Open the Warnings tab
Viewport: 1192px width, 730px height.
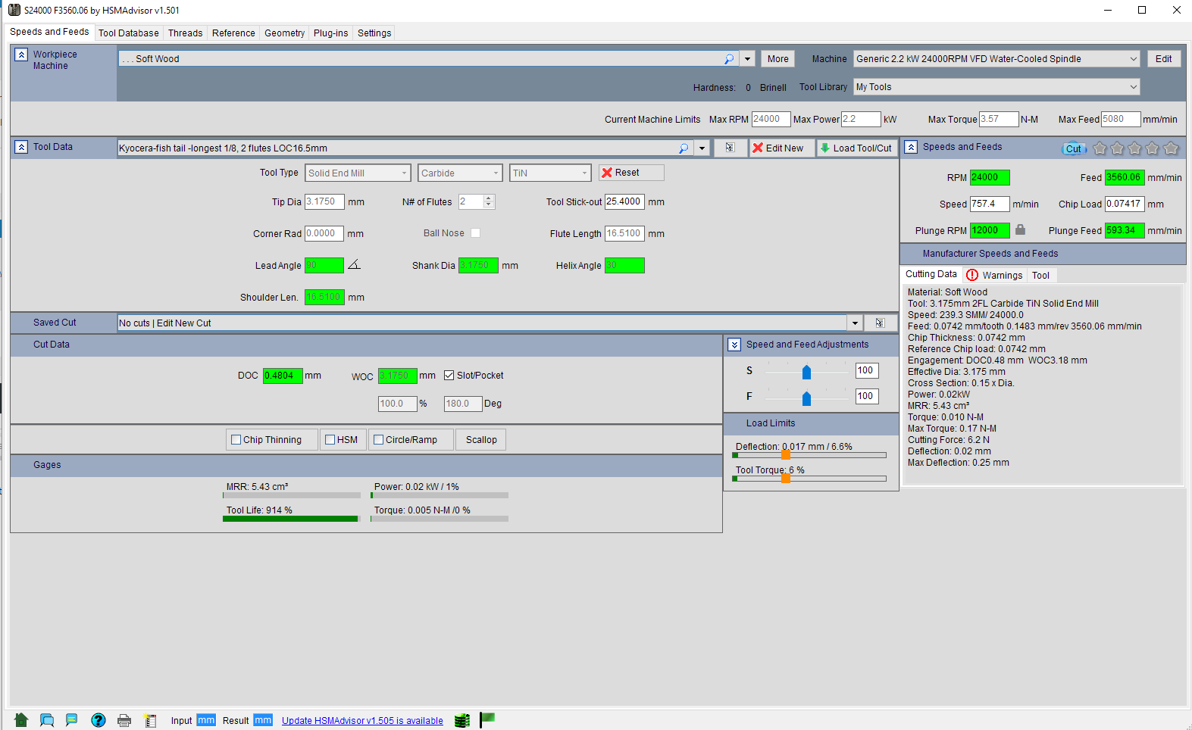tap(995, 275)
